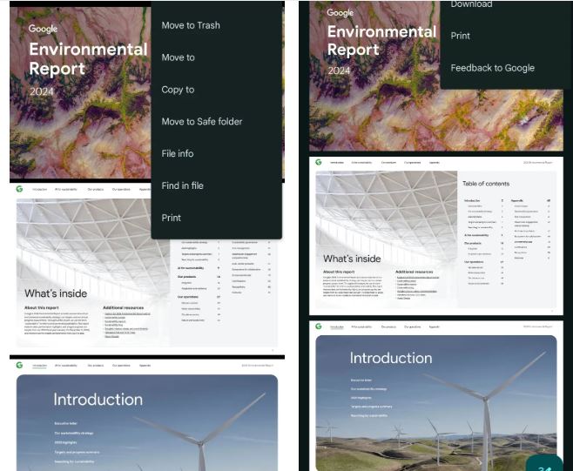
Task: Click Print below Find in file
Action: 172,218
